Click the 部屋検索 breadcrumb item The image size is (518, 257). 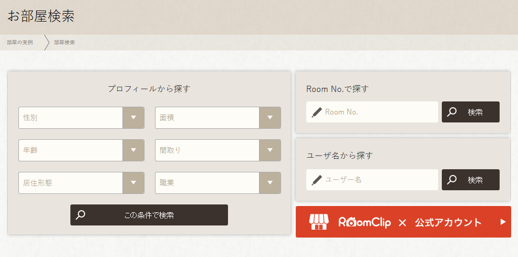click(64, 43)
